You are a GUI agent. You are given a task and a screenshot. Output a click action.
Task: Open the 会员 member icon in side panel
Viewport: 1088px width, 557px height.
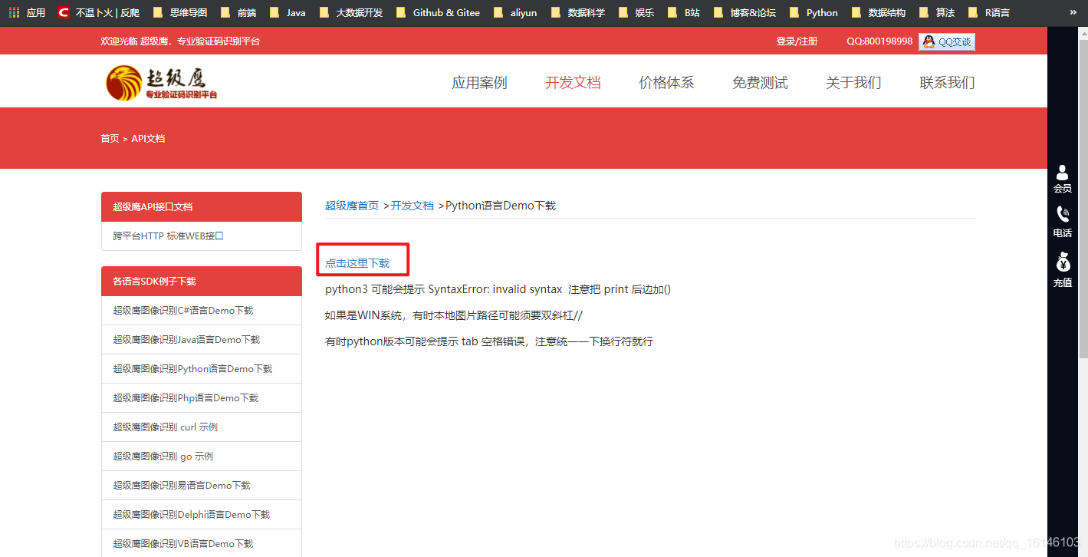tap(1063, 179)
